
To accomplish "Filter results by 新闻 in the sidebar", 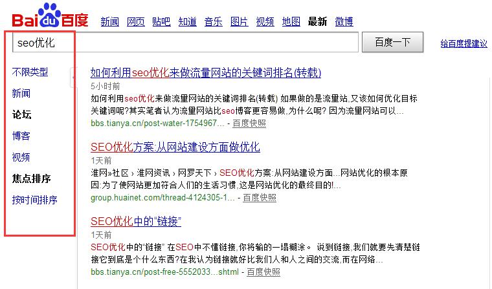I will tap(21, 93).
